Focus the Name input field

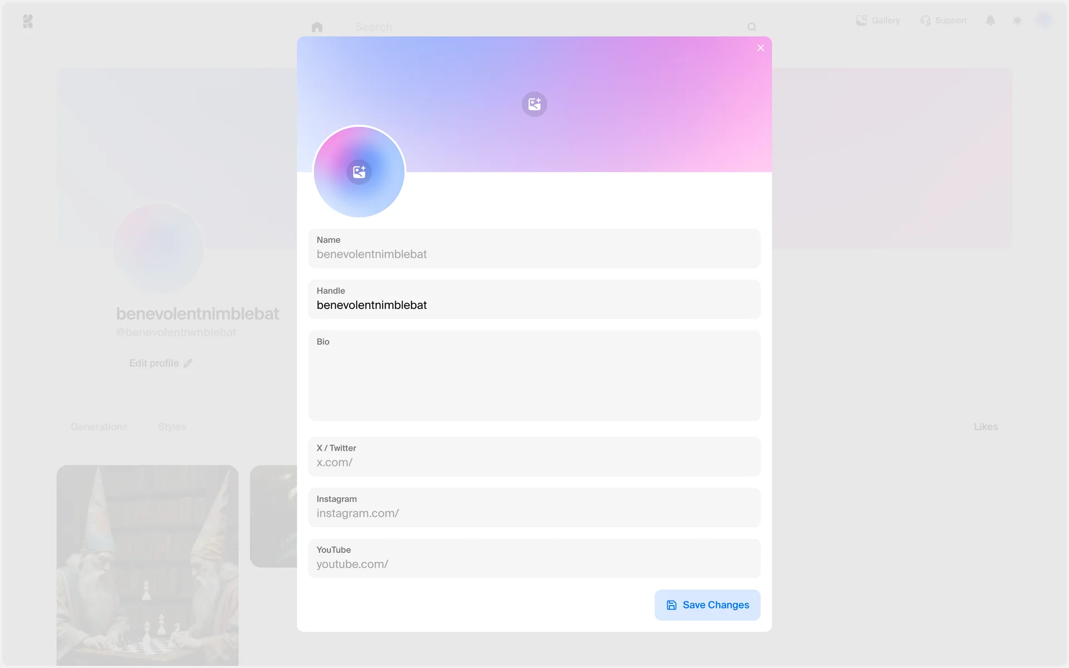[x=534, y=254]
